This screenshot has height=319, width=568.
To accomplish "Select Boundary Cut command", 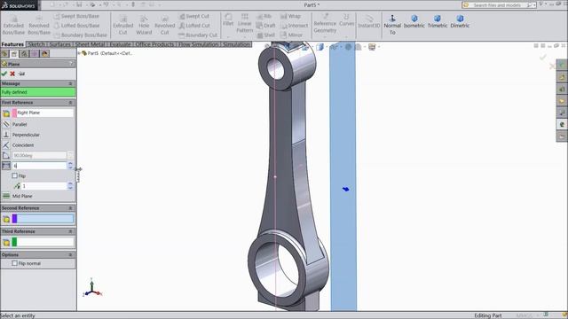I will (x=198, y=35).
